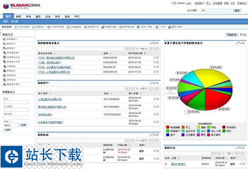Click the SugarCRM logo
Viewport: 248px width, 169px height.
coord(22,6)
